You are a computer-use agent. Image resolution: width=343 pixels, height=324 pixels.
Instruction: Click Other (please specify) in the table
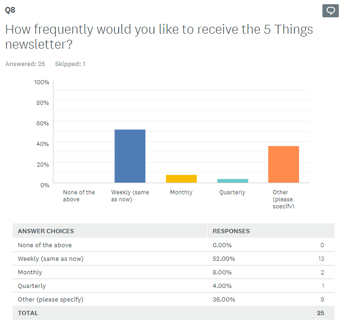pyautogui.click(x=50, y=299)
